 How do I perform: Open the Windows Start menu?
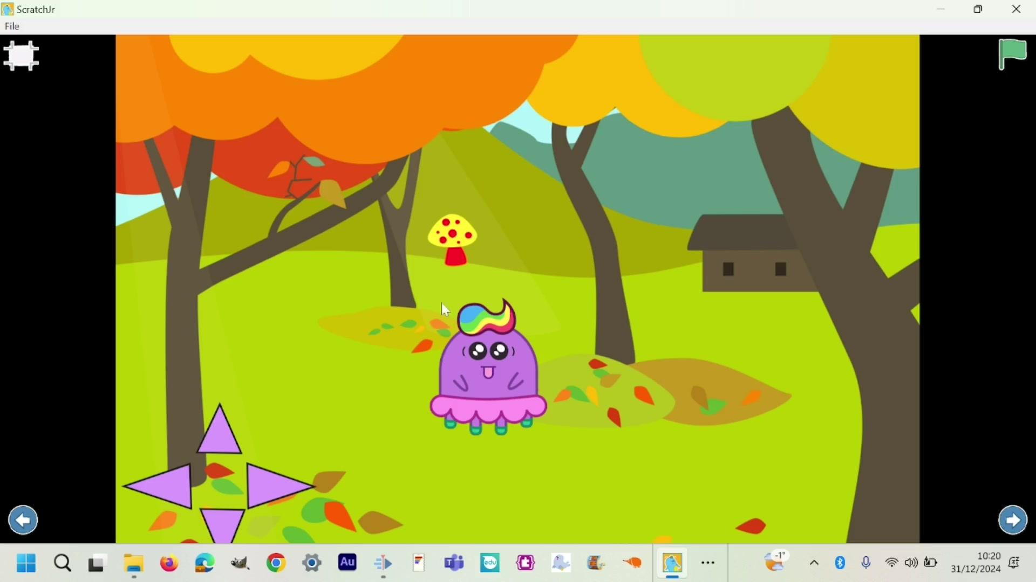coord(26,564)
